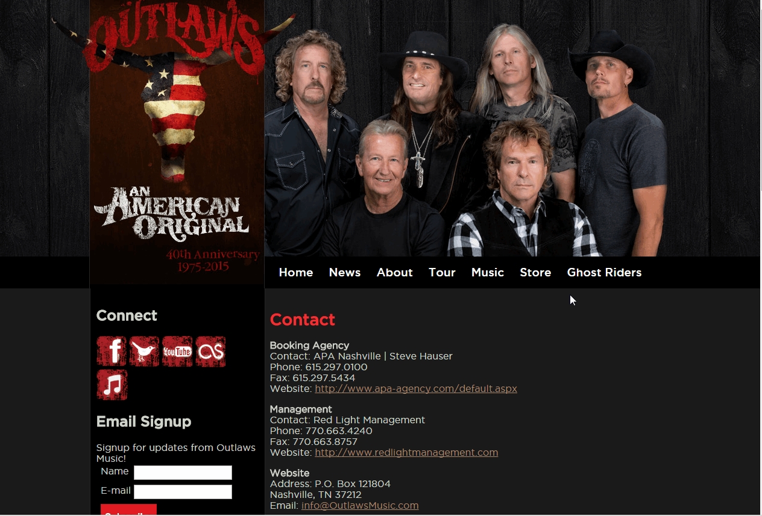Focus the Name signup field
Image resolution: width=762 pixels, height=516 pixels.
[x=183, y=473]
